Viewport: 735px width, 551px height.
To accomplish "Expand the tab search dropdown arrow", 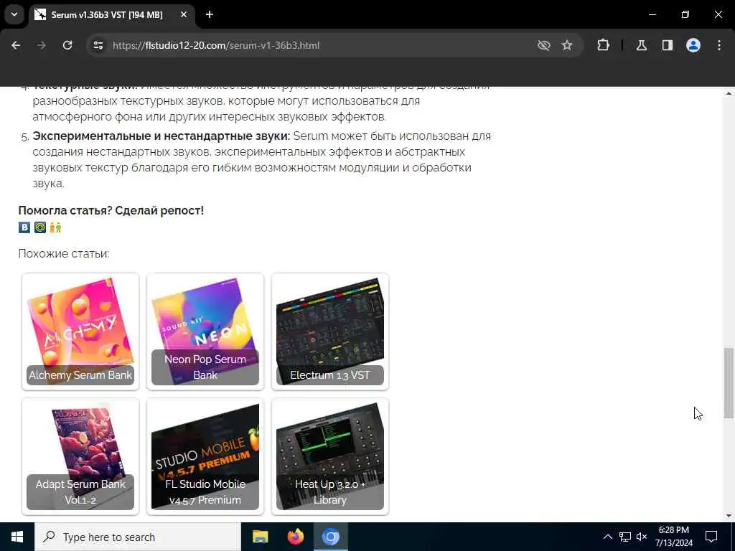I will point(14,14).
